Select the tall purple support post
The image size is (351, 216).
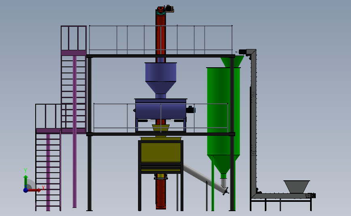click(x=74, y=132)
